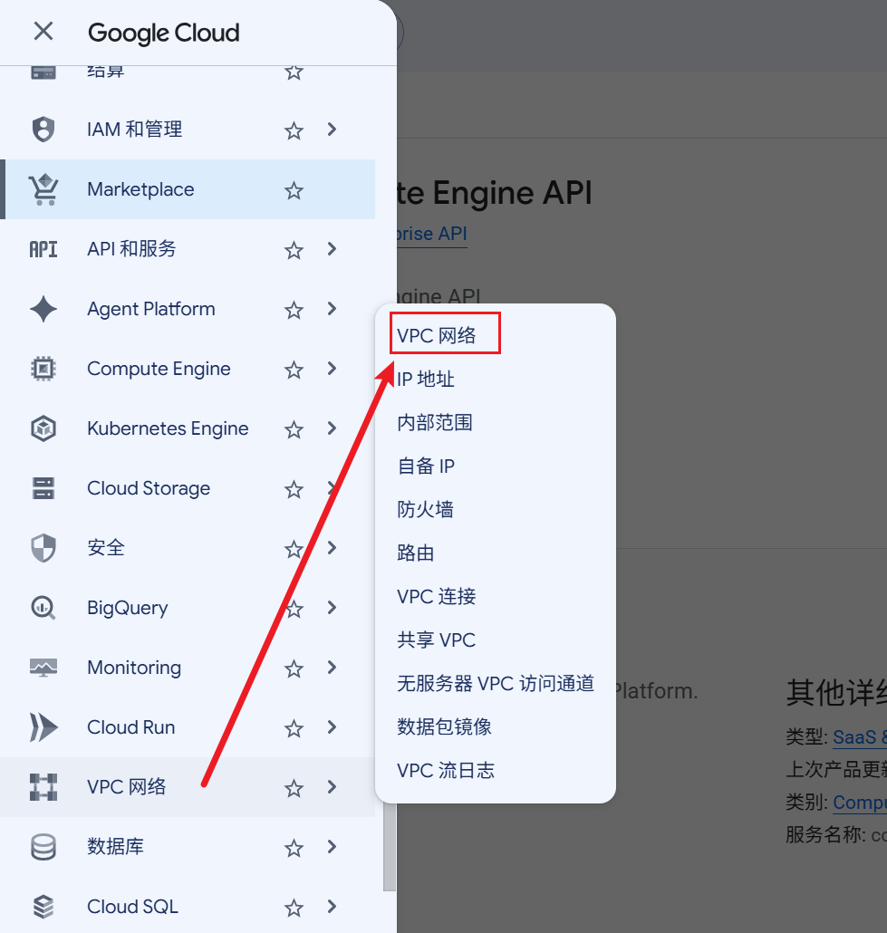Expand the 数据库 submenu chevron
The image size is (887, 933).
[333, 847]
